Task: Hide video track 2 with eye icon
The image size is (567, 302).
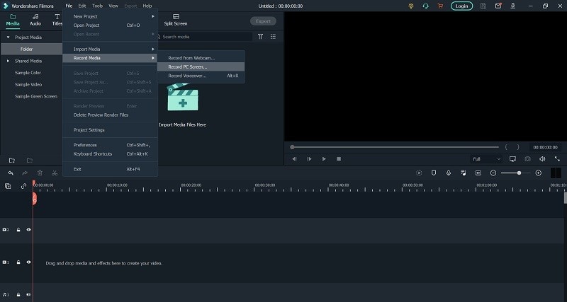Action: pos(28,230)
